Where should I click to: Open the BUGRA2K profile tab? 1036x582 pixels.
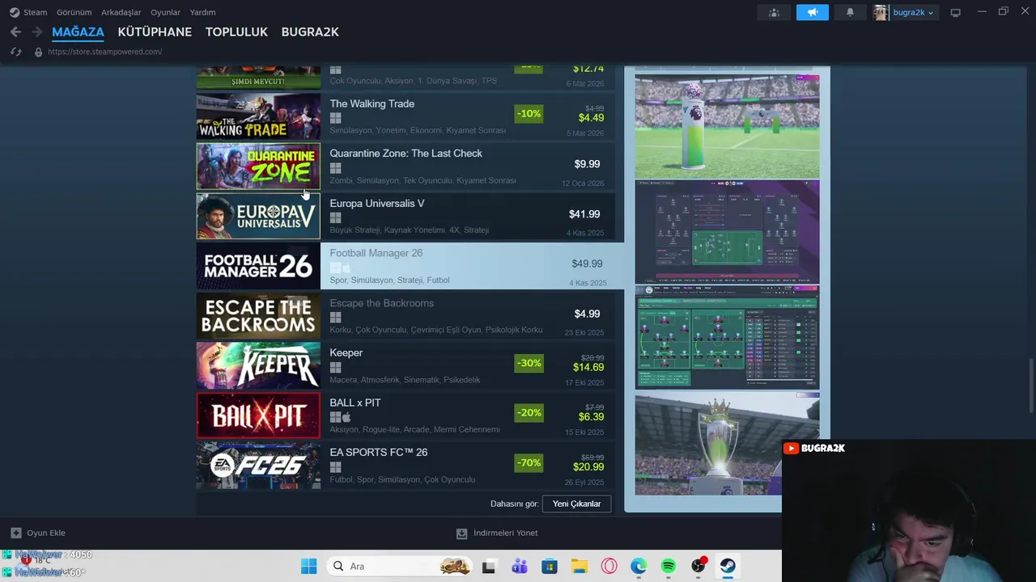click(310, 32)
